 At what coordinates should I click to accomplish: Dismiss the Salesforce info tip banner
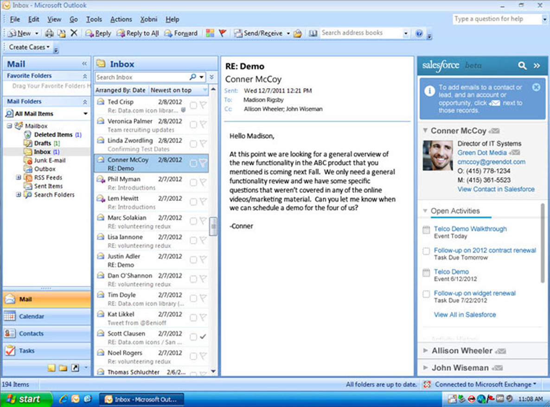pos(537,87)
